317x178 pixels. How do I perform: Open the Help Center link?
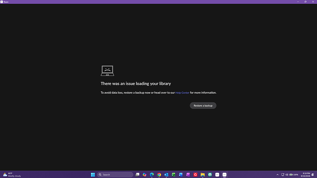tap(182, 93)
